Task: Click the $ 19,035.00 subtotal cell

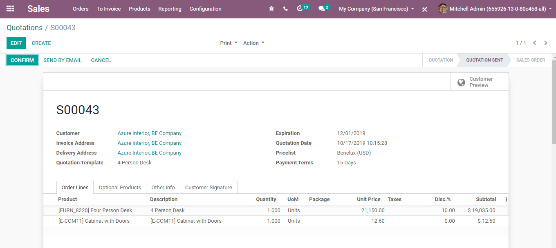Action: (482, 210)
